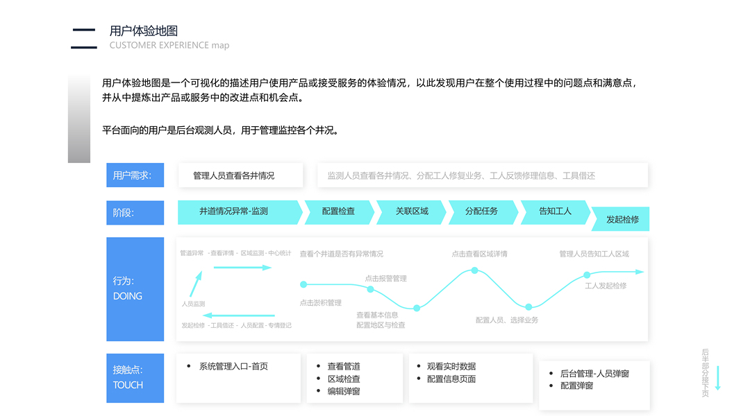Click the 查看个井道是否有异常情况 text
741x416 pixels.
[x=341, y=254]
